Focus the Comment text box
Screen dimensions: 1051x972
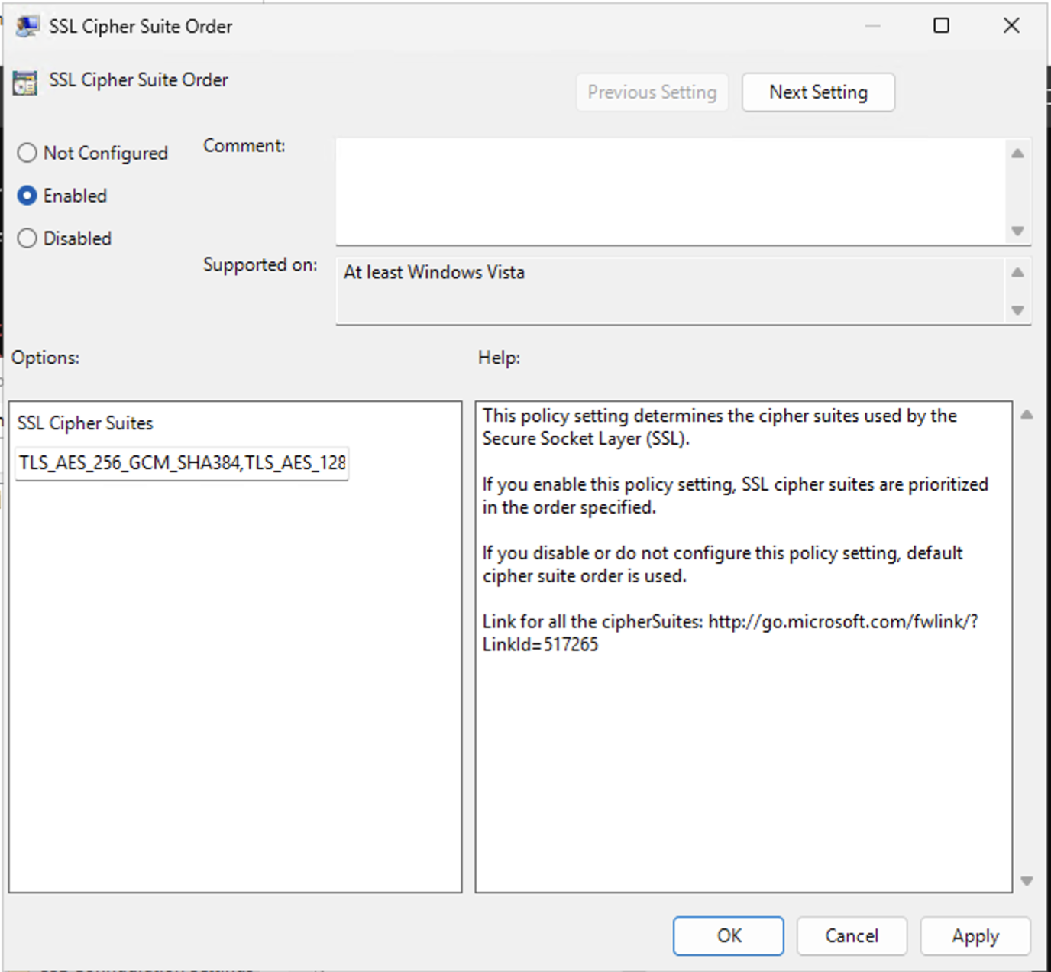[x=671, y=191]
